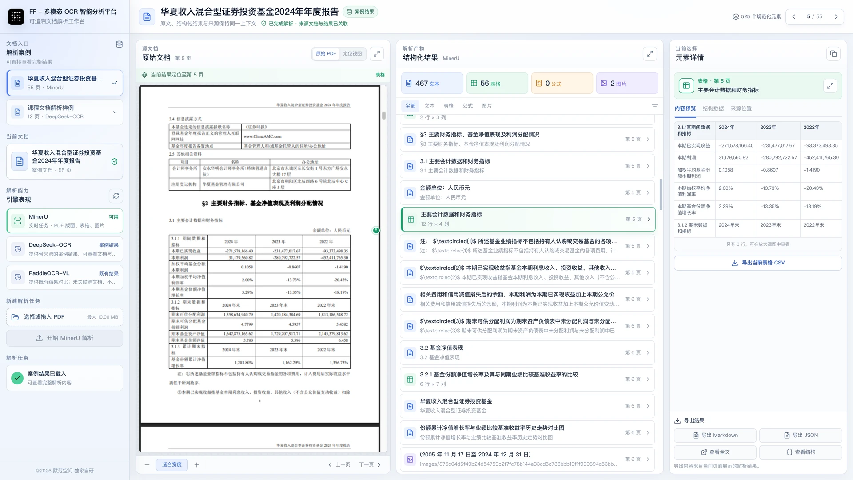The height and width of the screenshot is (480, 853).
Task: Zoom out the PDF with minus icon
Action: click(147, 465)
